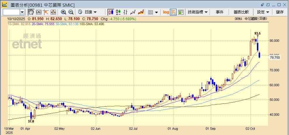The width and height of the screenshot is (289, 135).
Task: Expand the 技術指標 dropdown menu
Action: (198, 12)
